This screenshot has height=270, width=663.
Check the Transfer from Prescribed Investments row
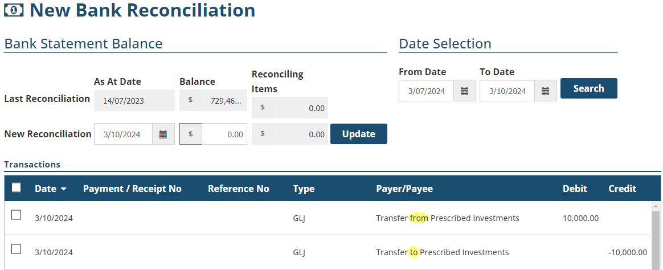coord(17,215)
